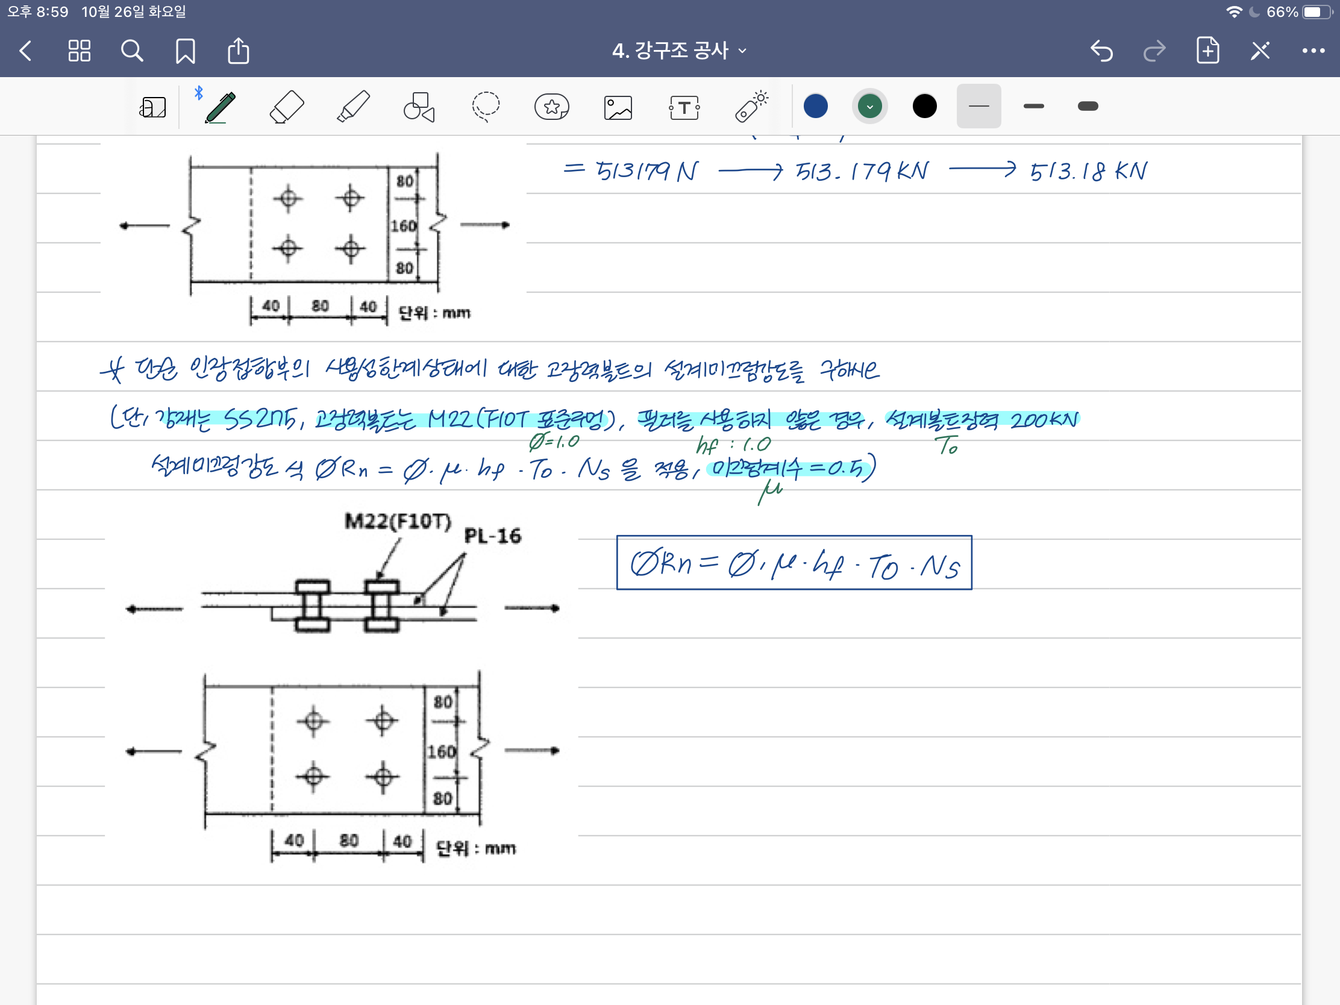
Task: Tap the lower plate bolt layout diagram
Action: (342, 765)
